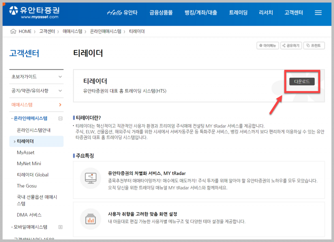This screenshot has height=242, width=334.
Task: Select 초보자가이드 in sidebar
Action: (24, 77)
